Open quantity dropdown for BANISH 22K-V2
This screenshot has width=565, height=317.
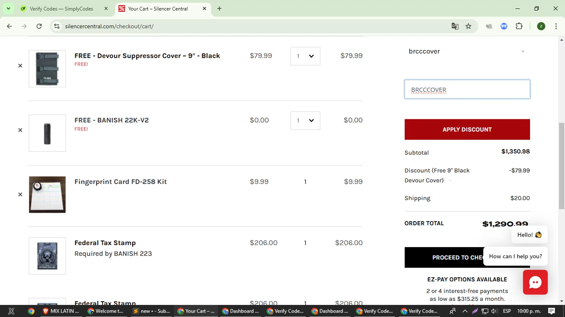305,120
